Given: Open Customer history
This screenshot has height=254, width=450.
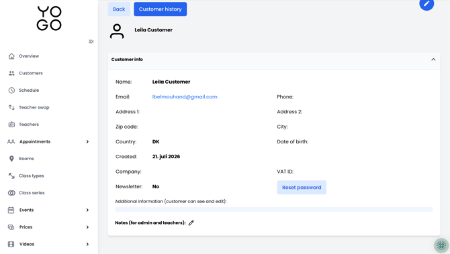Looking at the screenshot, I should [x=160, y=9].
